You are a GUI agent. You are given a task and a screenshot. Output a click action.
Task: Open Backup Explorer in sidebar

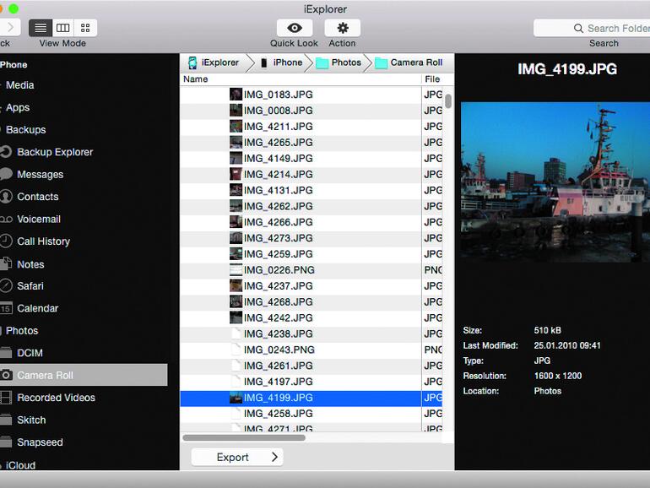(x=55, y=152)
